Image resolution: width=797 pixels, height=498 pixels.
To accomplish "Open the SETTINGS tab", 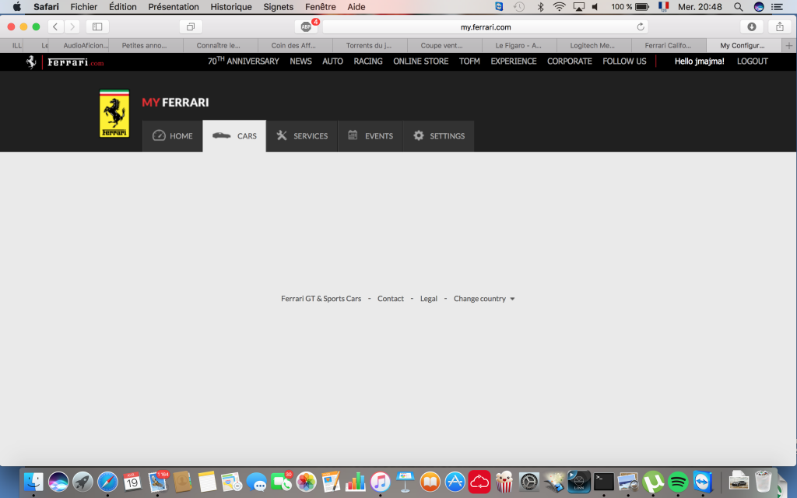I will point(439,136).
